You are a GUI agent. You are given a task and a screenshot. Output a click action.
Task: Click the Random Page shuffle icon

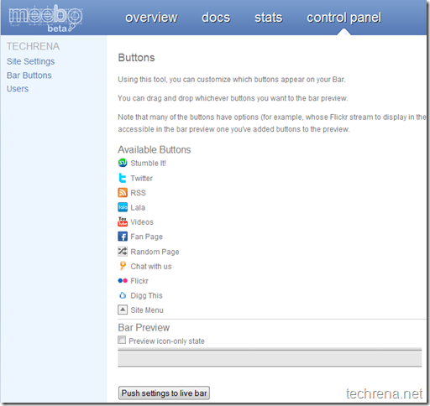pos(123,252)
